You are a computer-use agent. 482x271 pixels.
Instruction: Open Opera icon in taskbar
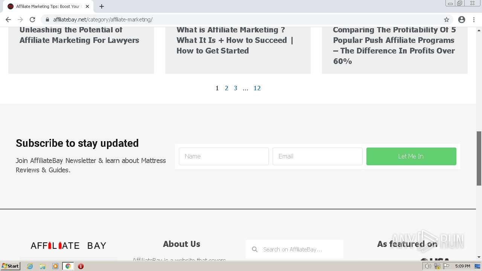point(81,266)
